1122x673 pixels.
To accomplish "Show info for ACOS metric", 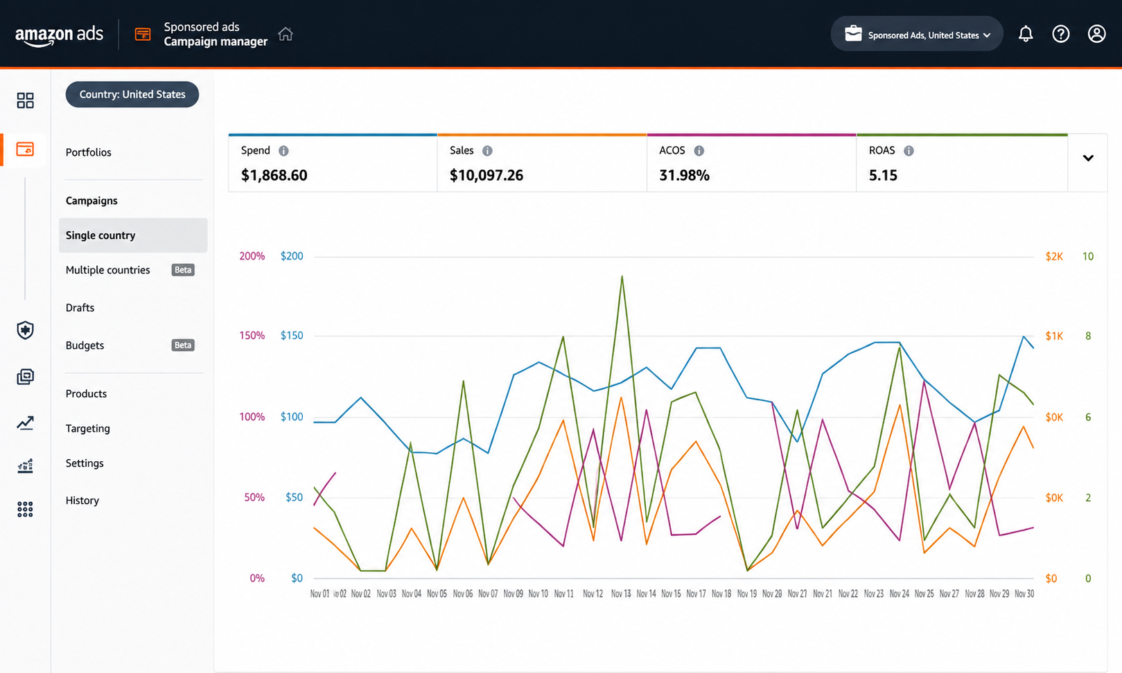I will click(699, 151).
